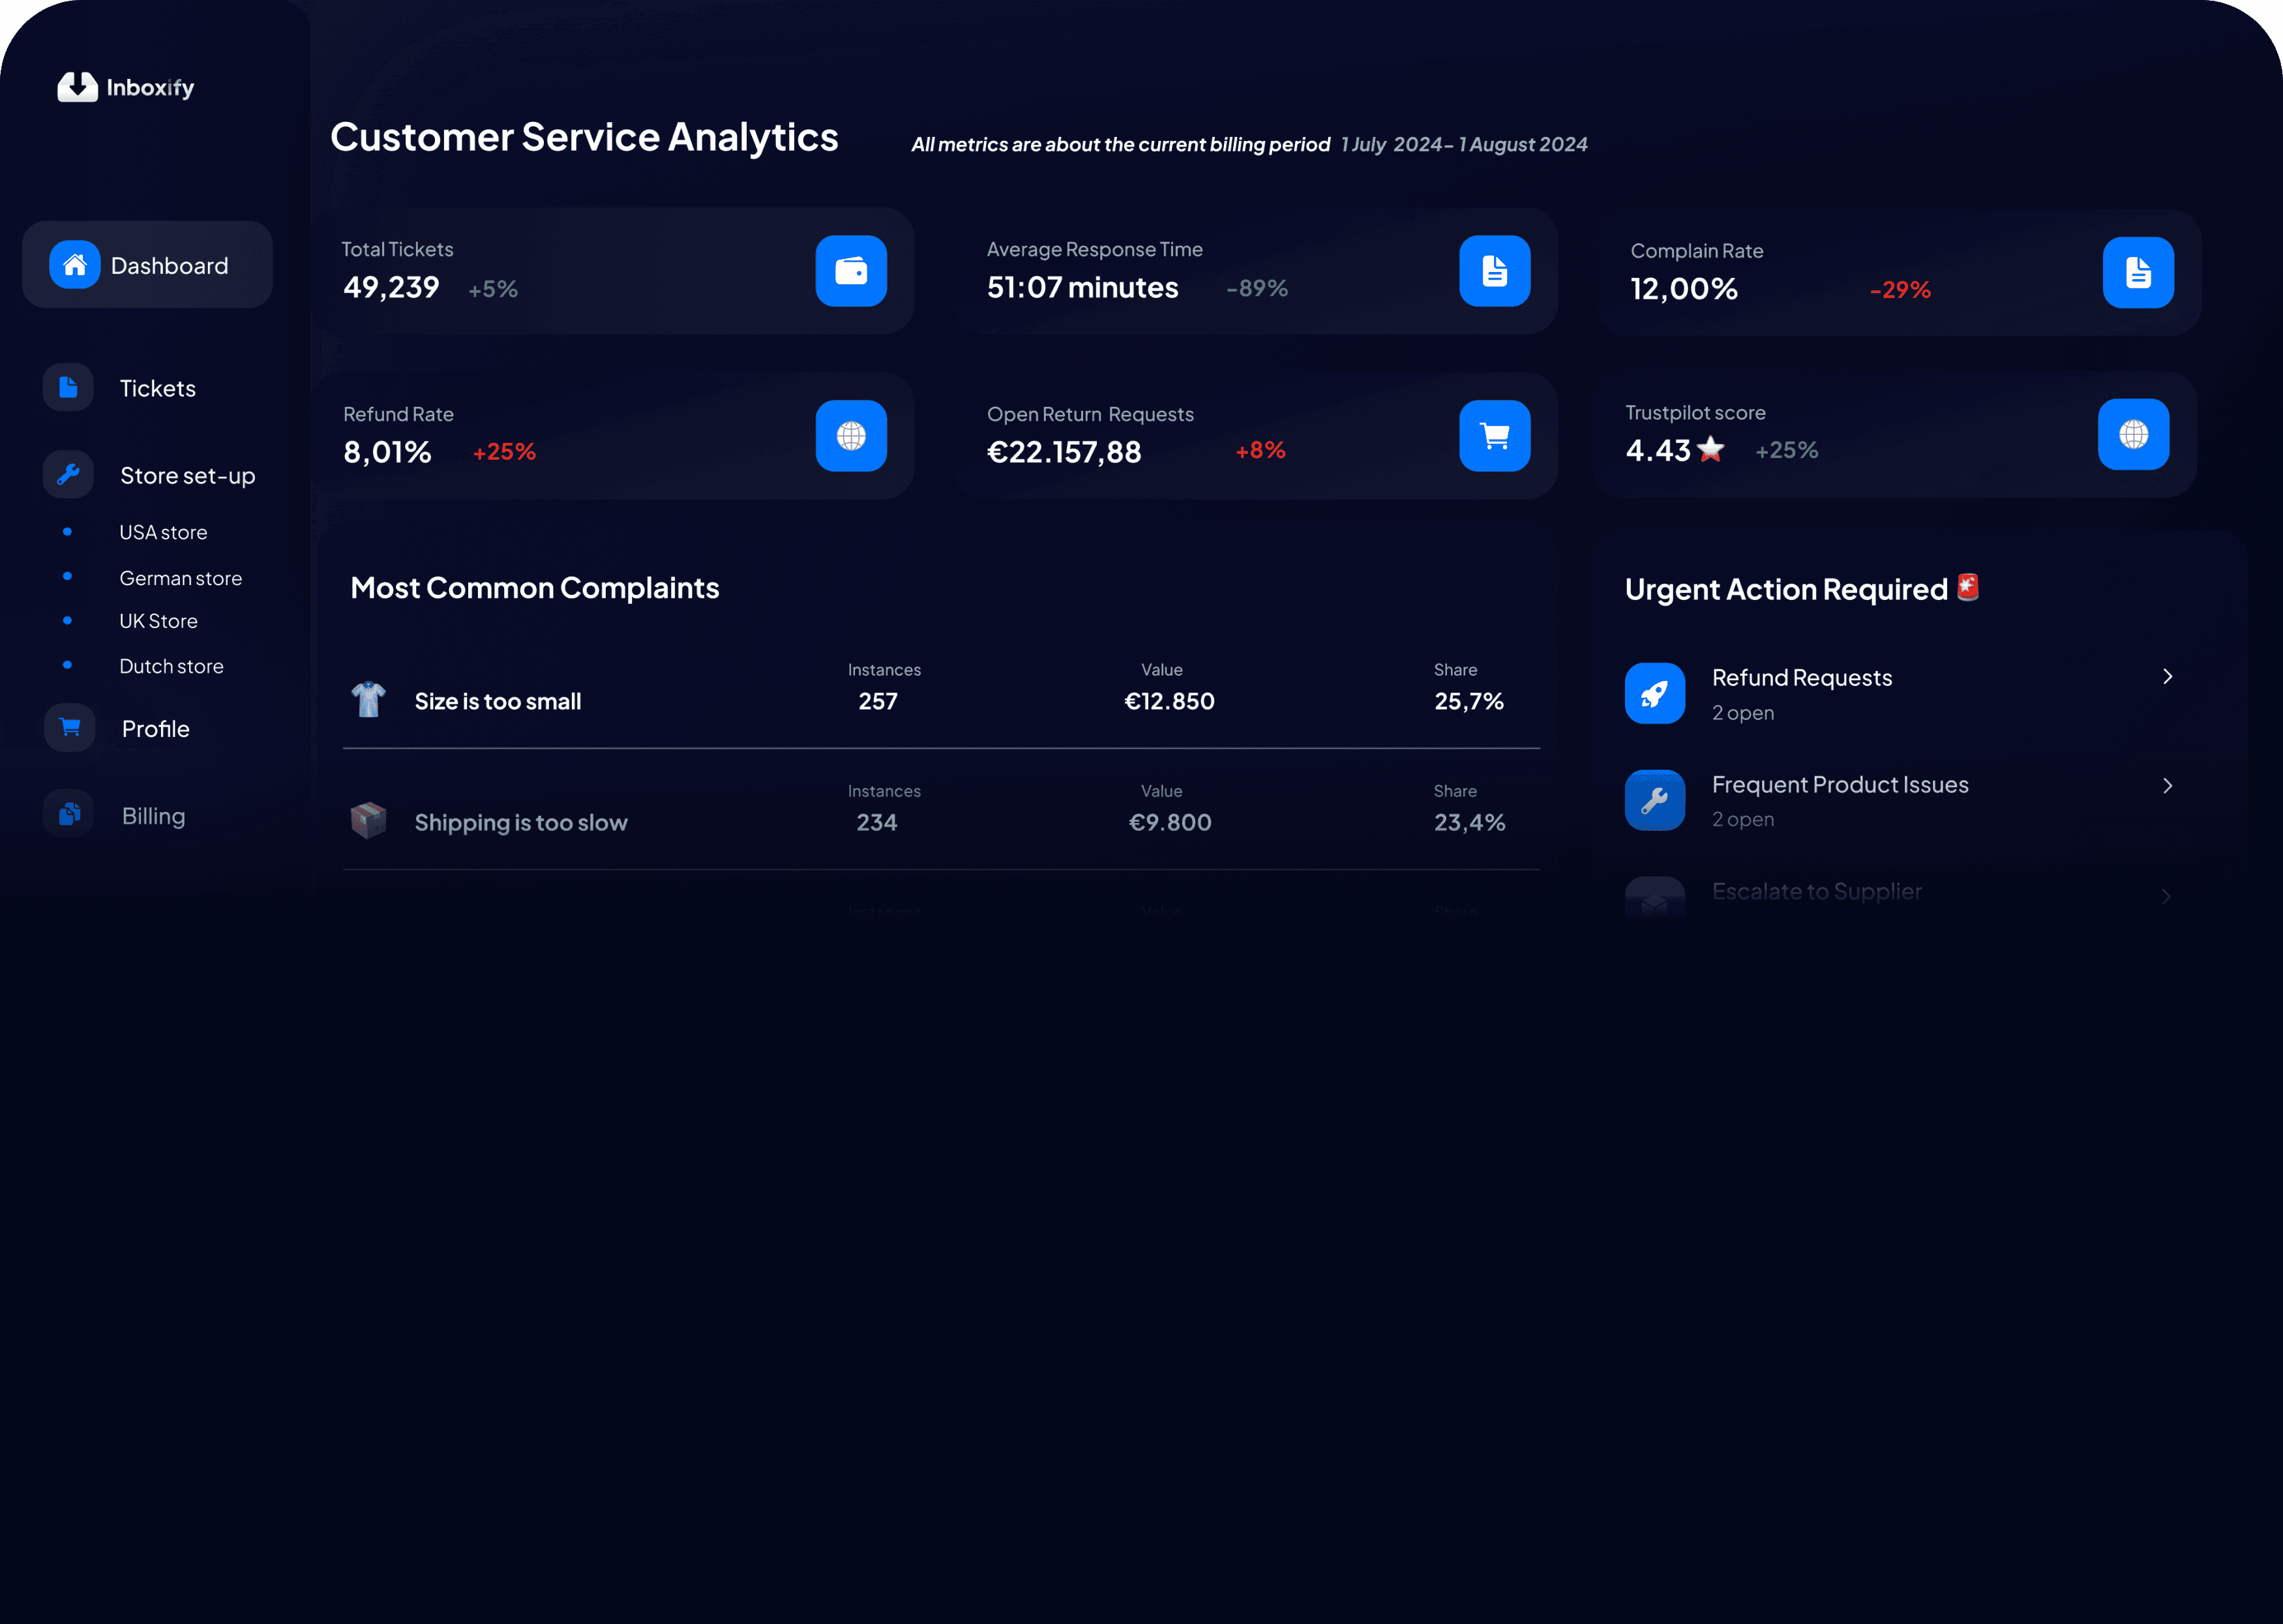Expand Refund Requests with its chevron arrow

2166,677
